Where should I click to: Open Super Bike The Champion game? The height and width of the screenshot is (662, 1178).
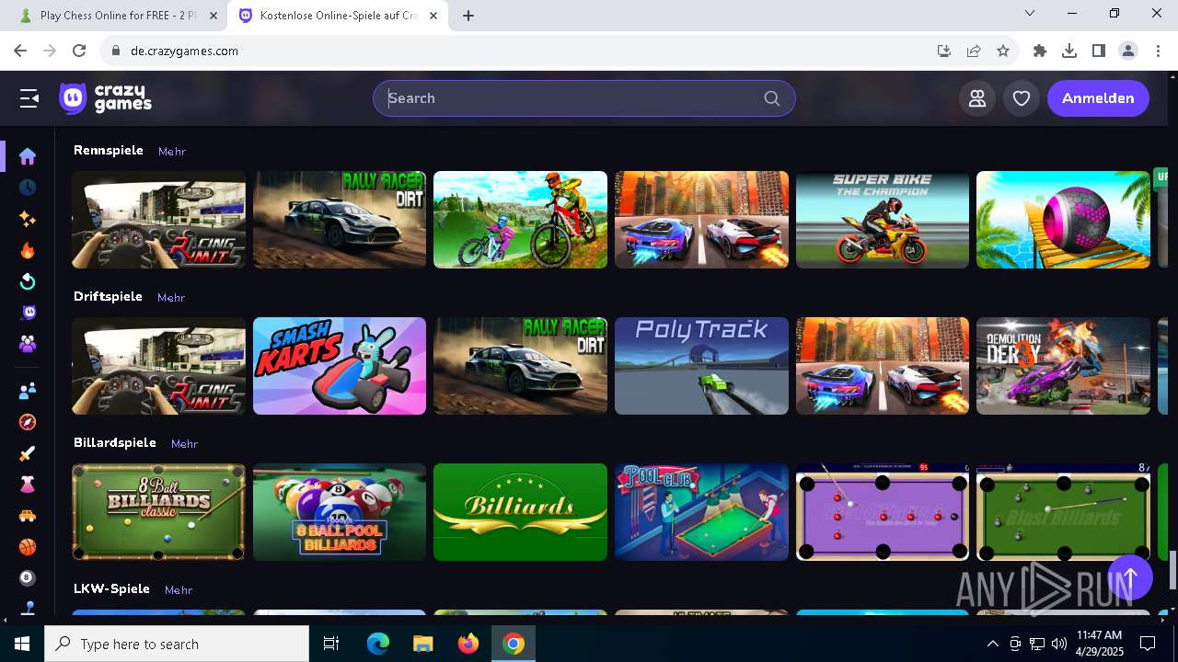[x=882, y=220]
